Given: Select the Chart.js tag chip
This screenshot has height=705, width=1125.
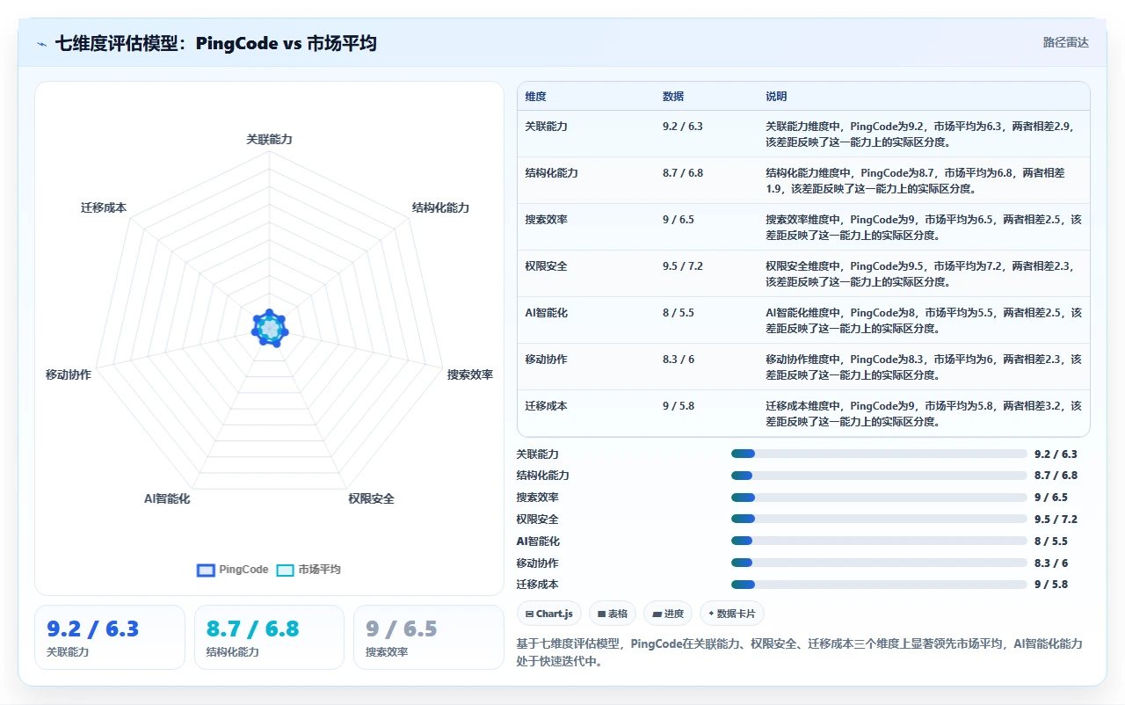Looking at the screenshot, I should click(549, 614).
